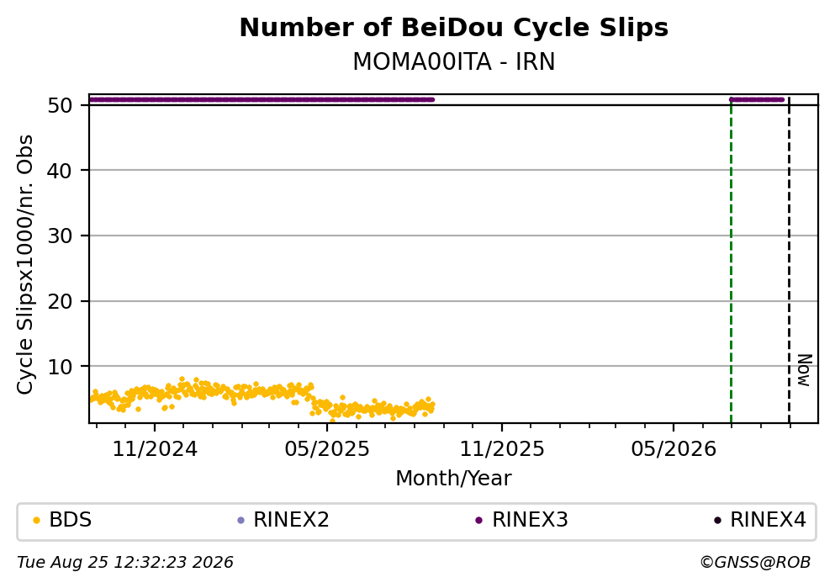Image resolution: width=835 pixels, height=588 pixels.
Task: Select the RINEX4 legend label
Action: (768, 520)
